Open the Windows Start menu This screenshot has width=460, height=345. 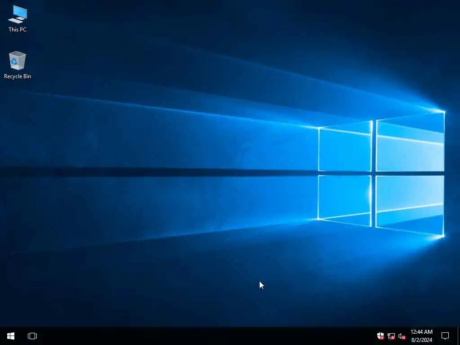pos(11,336)
